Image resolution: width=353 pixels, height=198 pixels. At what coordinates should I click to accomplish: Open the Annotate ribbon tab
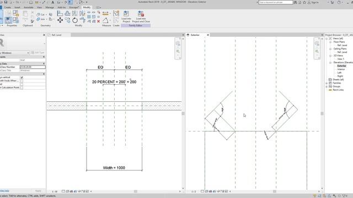[29, 7]
